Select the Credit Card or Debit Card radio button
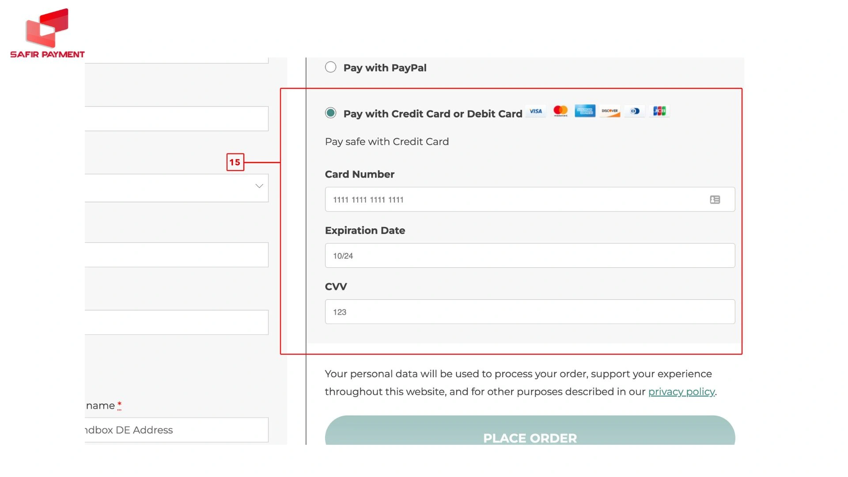This screenshot has width=848, height=477. point(330,113)
